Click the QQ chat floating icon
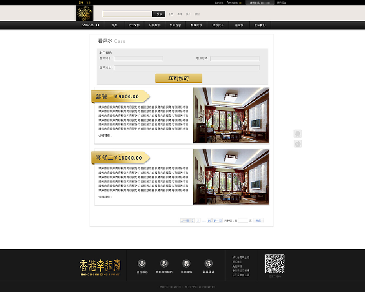The height and width of the screenshot is (292, 365). (297, 134)
